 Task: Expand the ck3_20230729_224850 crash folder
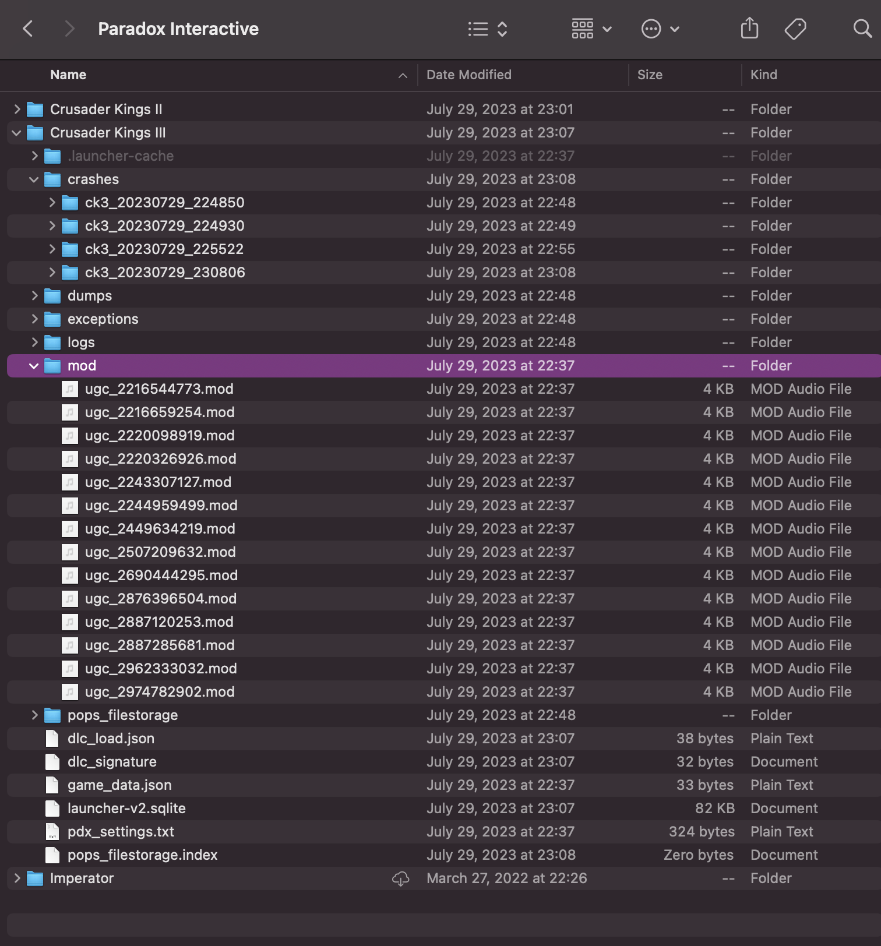pyautogui.click(x=52, y=203)
